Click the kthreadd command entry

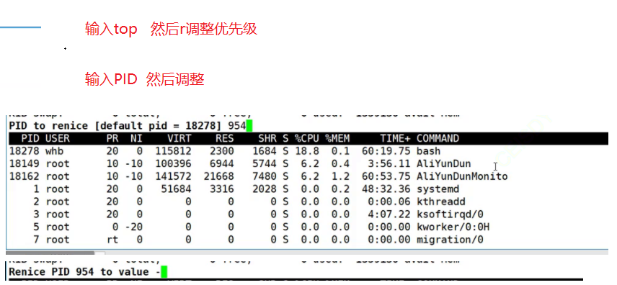point(440,202)
